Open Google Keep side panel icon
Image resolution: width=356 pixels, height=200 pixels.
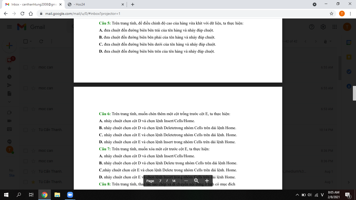click(349, 57)
